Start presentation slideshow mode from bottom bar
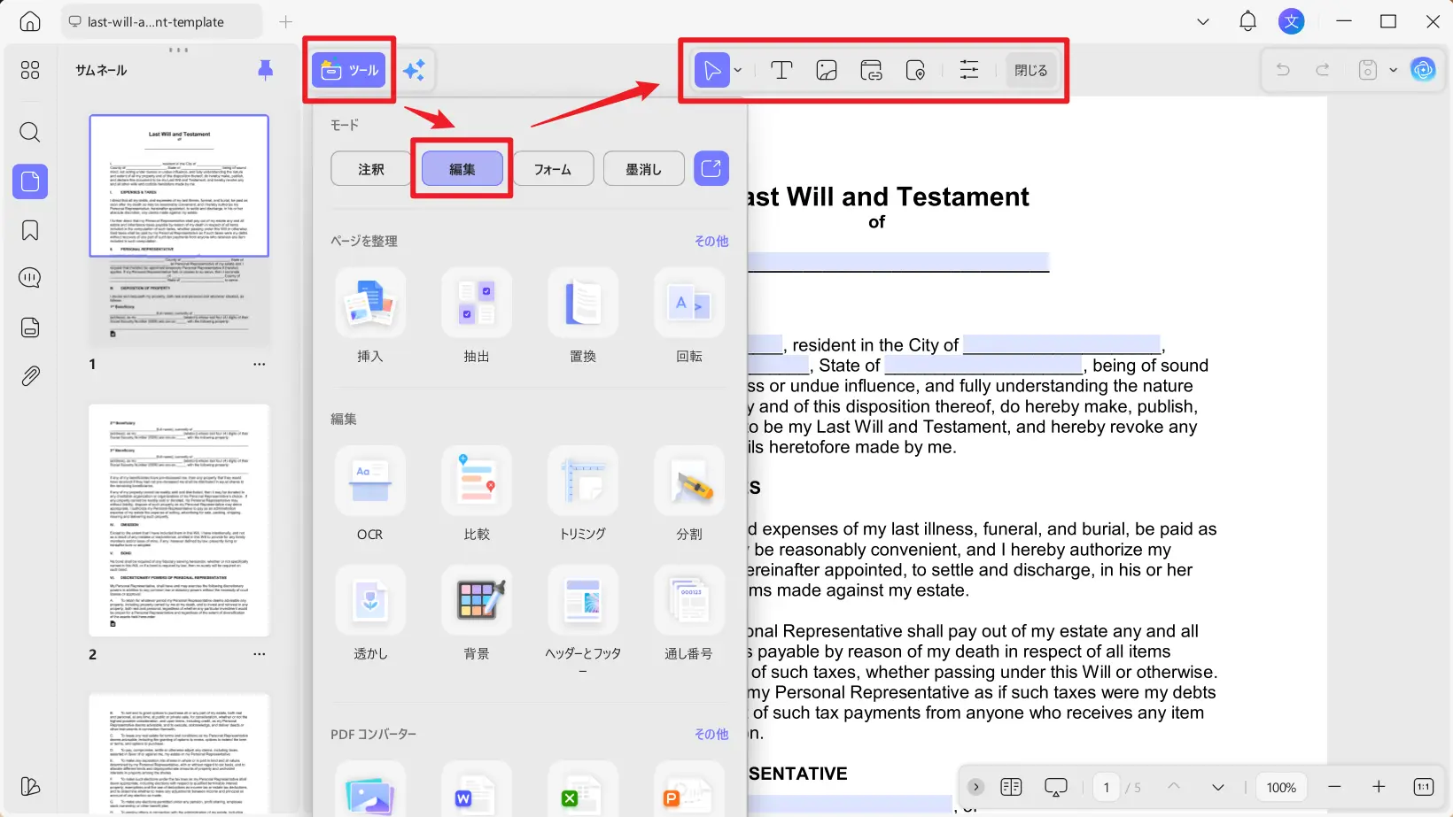Screen dimensions: 1453x817 coord(1056,787)
